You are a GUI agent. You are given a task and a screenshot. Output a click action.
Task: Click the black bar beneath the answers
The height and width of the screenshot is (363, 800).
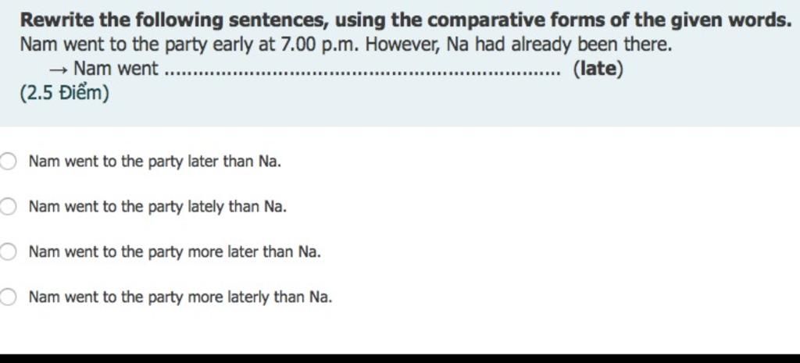coord(400,358)
